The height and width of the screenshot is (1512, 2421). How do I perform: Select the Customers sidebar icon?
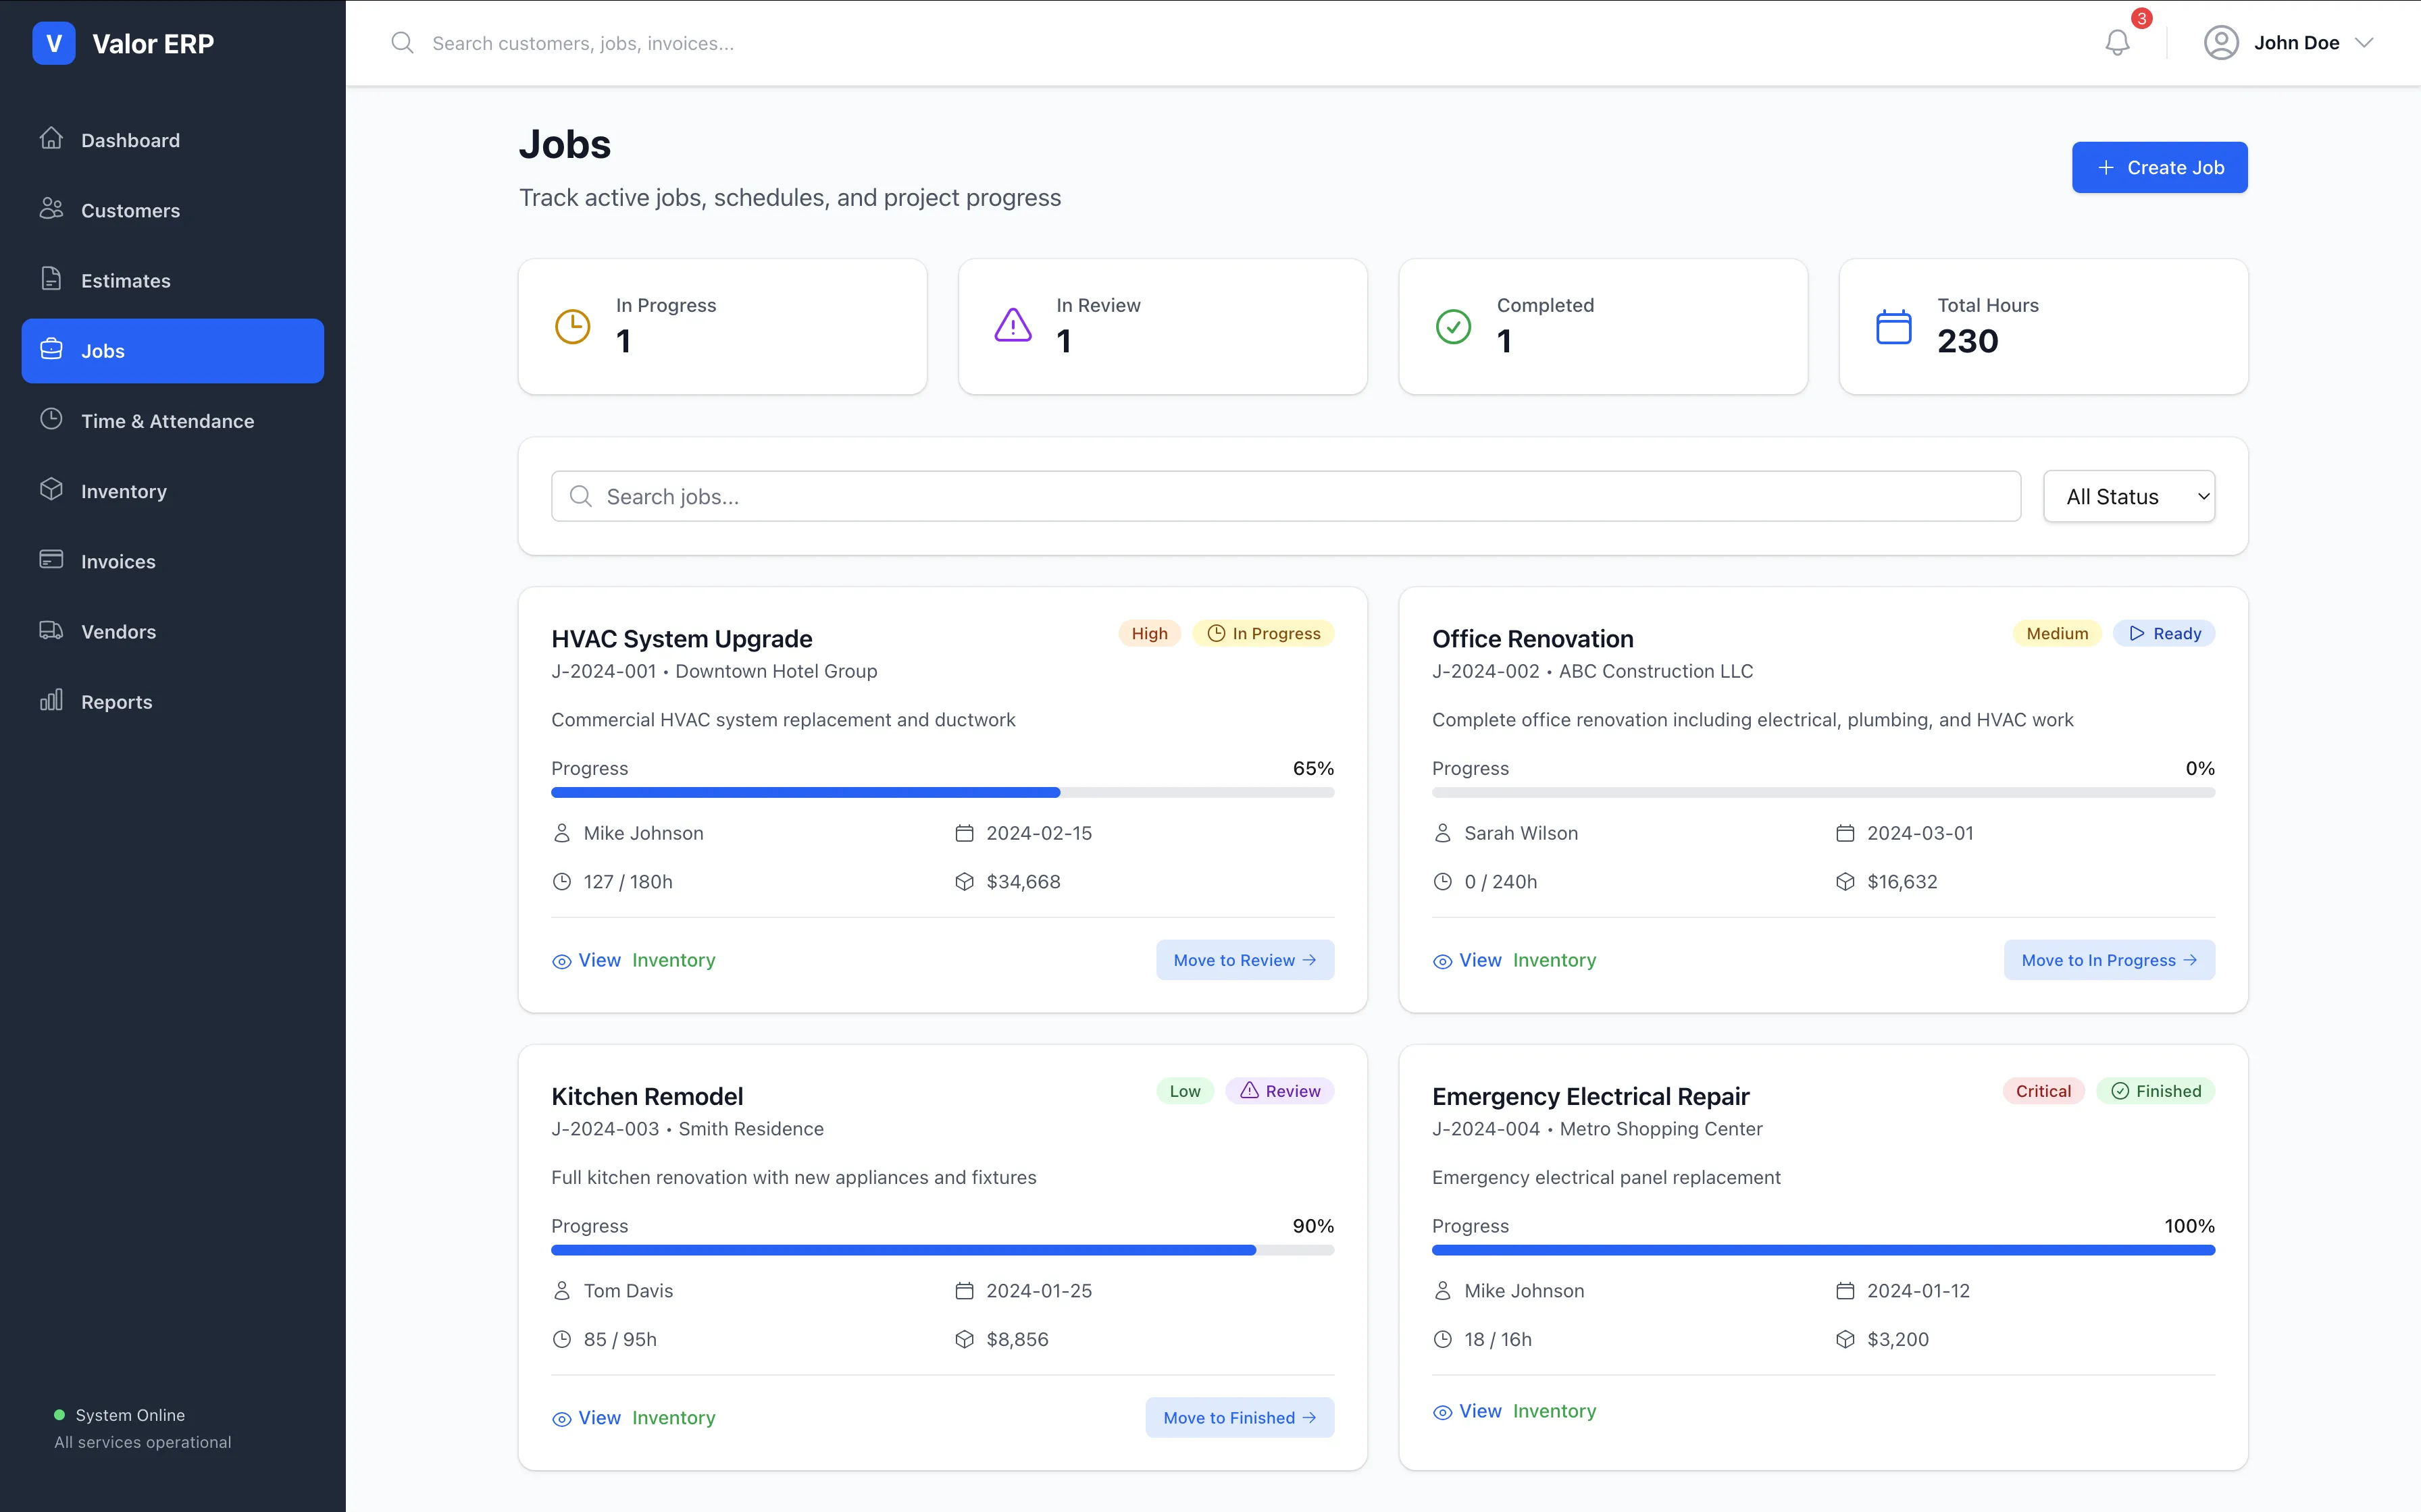point(53,209)
